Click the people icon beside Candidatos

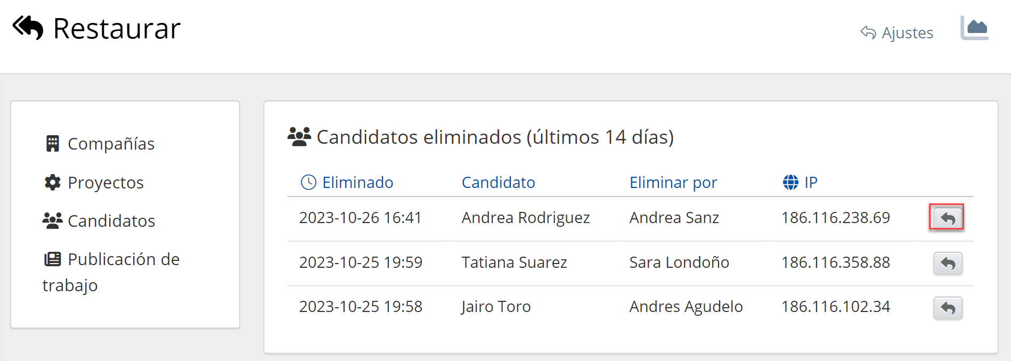(x=52, y=221)
